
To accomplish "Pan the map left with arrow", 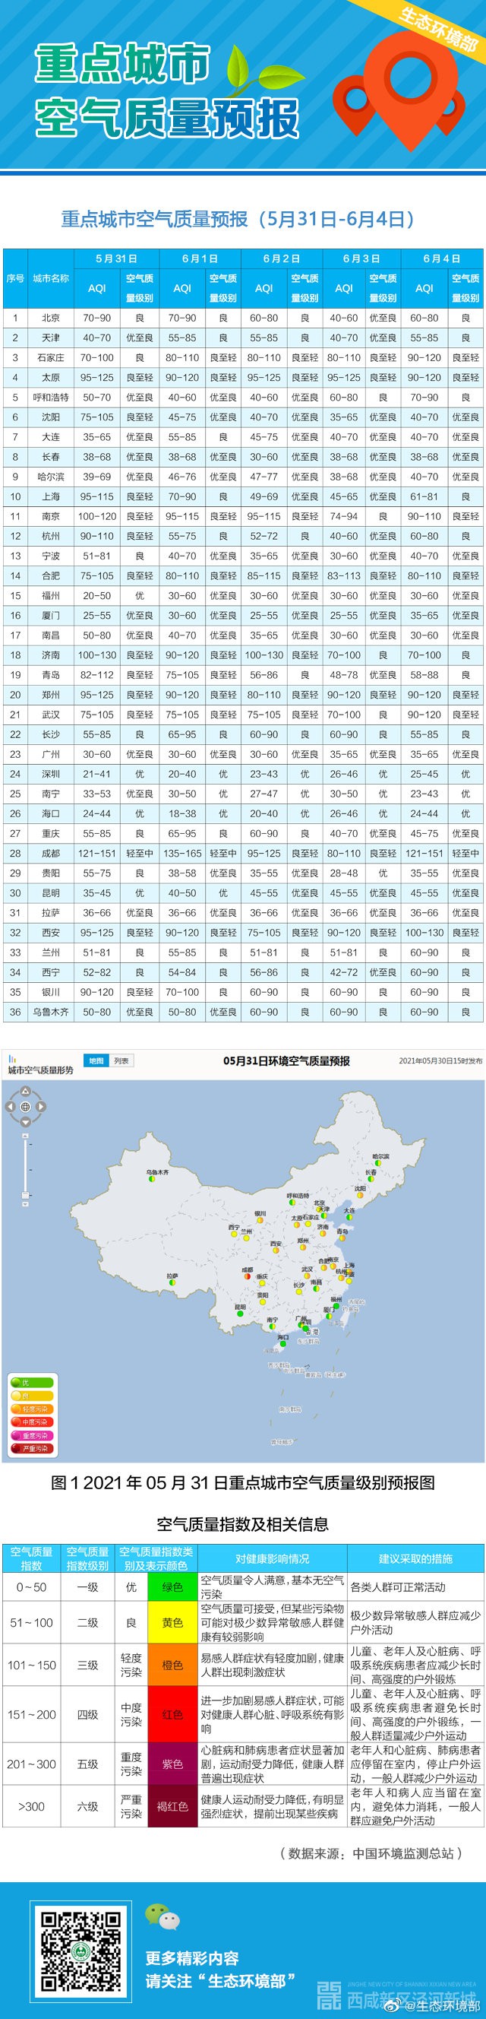I will tap(10, 1107).
